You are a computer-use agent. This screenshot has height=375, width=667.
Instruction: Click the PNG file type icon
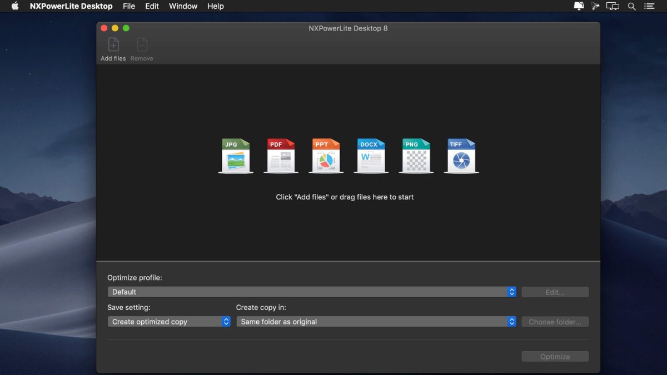416,156
